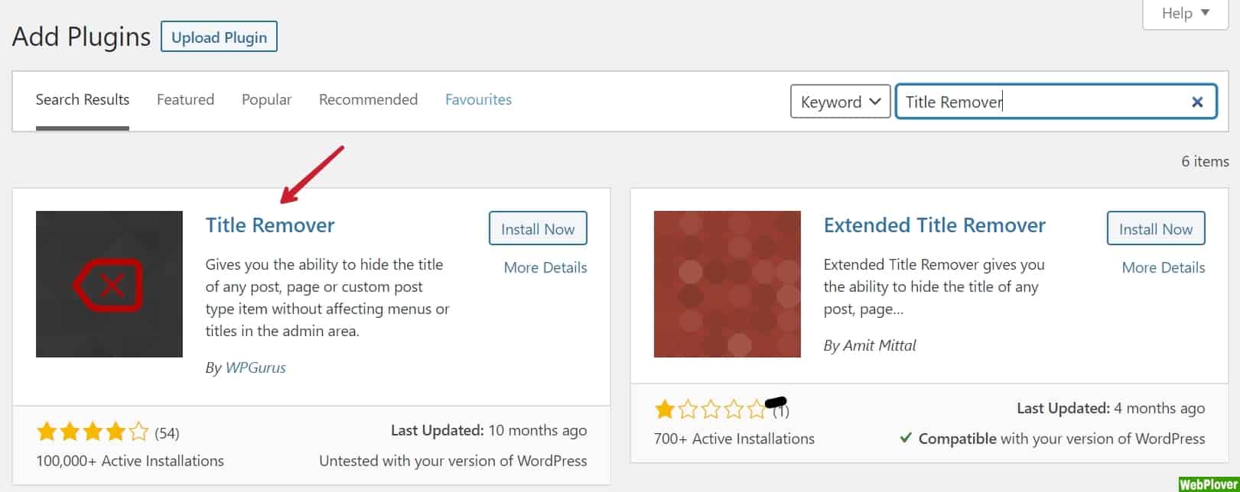The width and height of the screenshot is (1240, 492).
Task: Click the Extended Title Remover plugin thumbnail
Action: tap(727, 284)
